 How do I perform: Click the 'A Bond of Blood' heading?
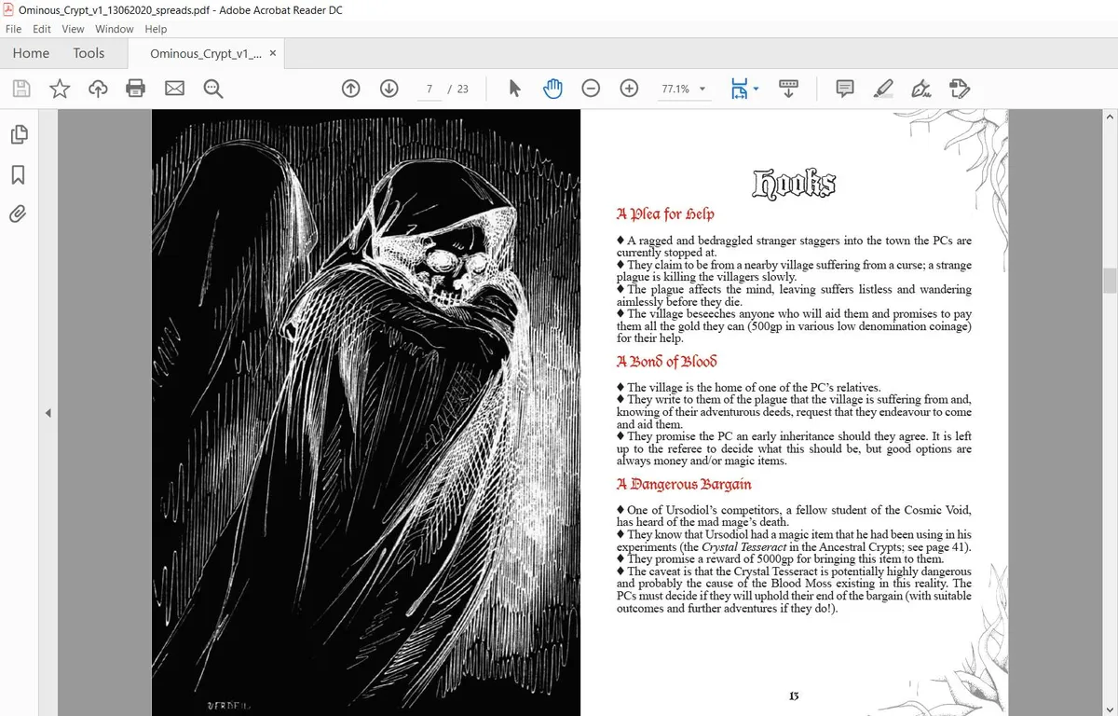tap(666, 361)
